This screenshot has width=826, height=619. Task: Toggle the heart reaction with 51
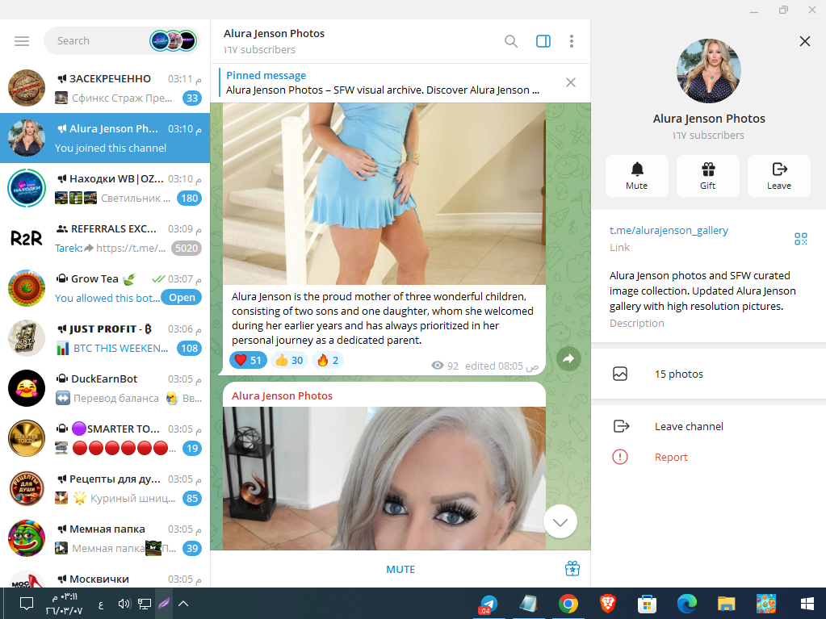click(x=248, y=360)
